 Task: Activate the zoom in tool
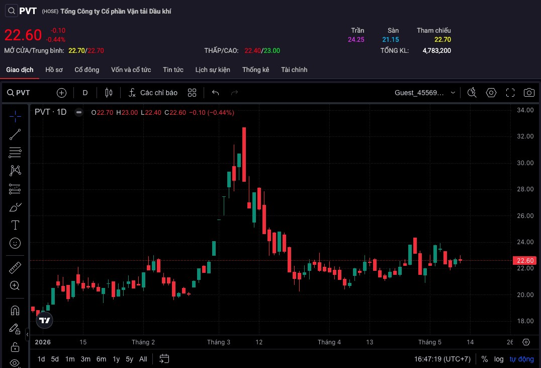(15, 285)
